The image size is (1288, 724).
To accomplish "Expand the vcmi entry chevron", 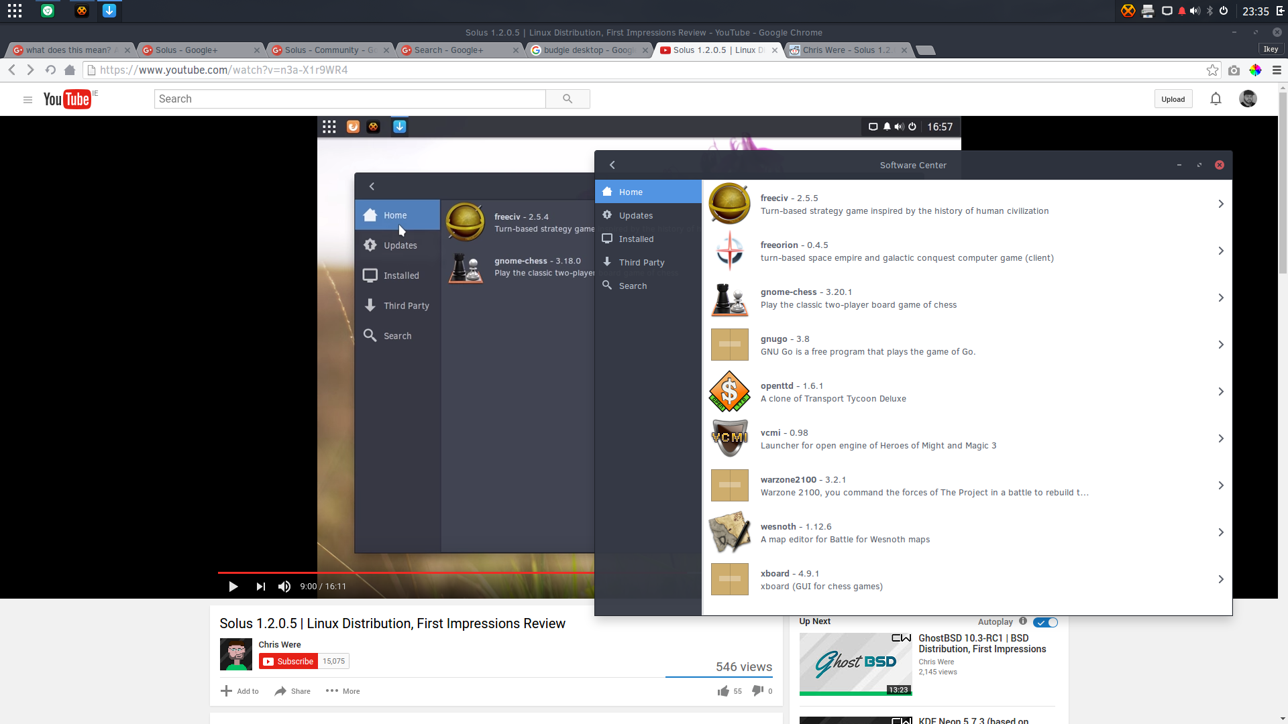I will pyautogui.click(x=1221, y=438).
